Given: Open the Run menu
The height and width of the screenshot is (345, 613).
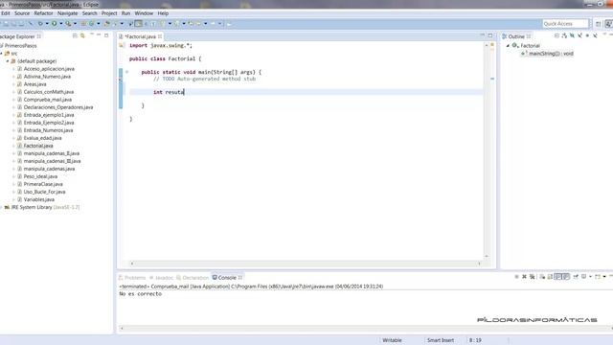Looking at the screenshot, I should tap(125, 13).
